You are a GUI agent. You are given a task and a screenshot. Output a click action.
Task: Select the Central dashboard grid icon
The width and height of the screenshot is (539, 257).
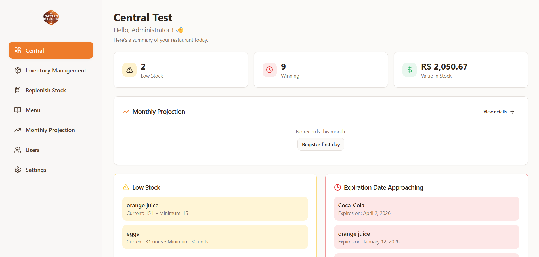18,50
